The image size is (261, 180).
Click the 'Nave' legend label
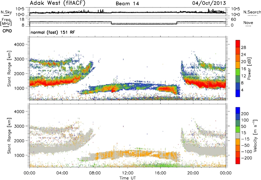tap(248, 22)
